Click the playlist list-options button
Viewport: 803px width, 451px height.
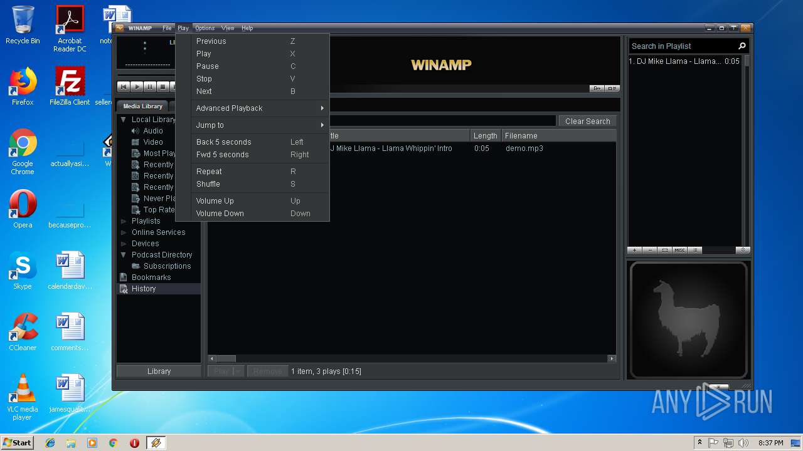click(x=694, y=250)
